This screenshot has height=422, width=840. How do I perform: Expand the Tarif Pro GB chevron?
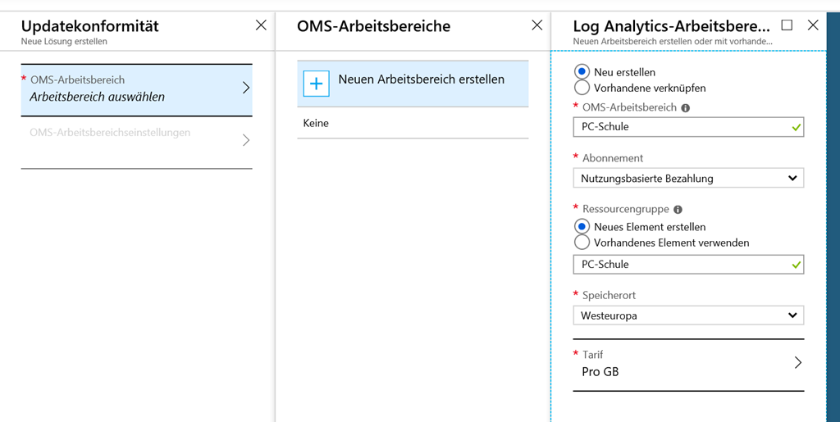[x=797, y=363]
